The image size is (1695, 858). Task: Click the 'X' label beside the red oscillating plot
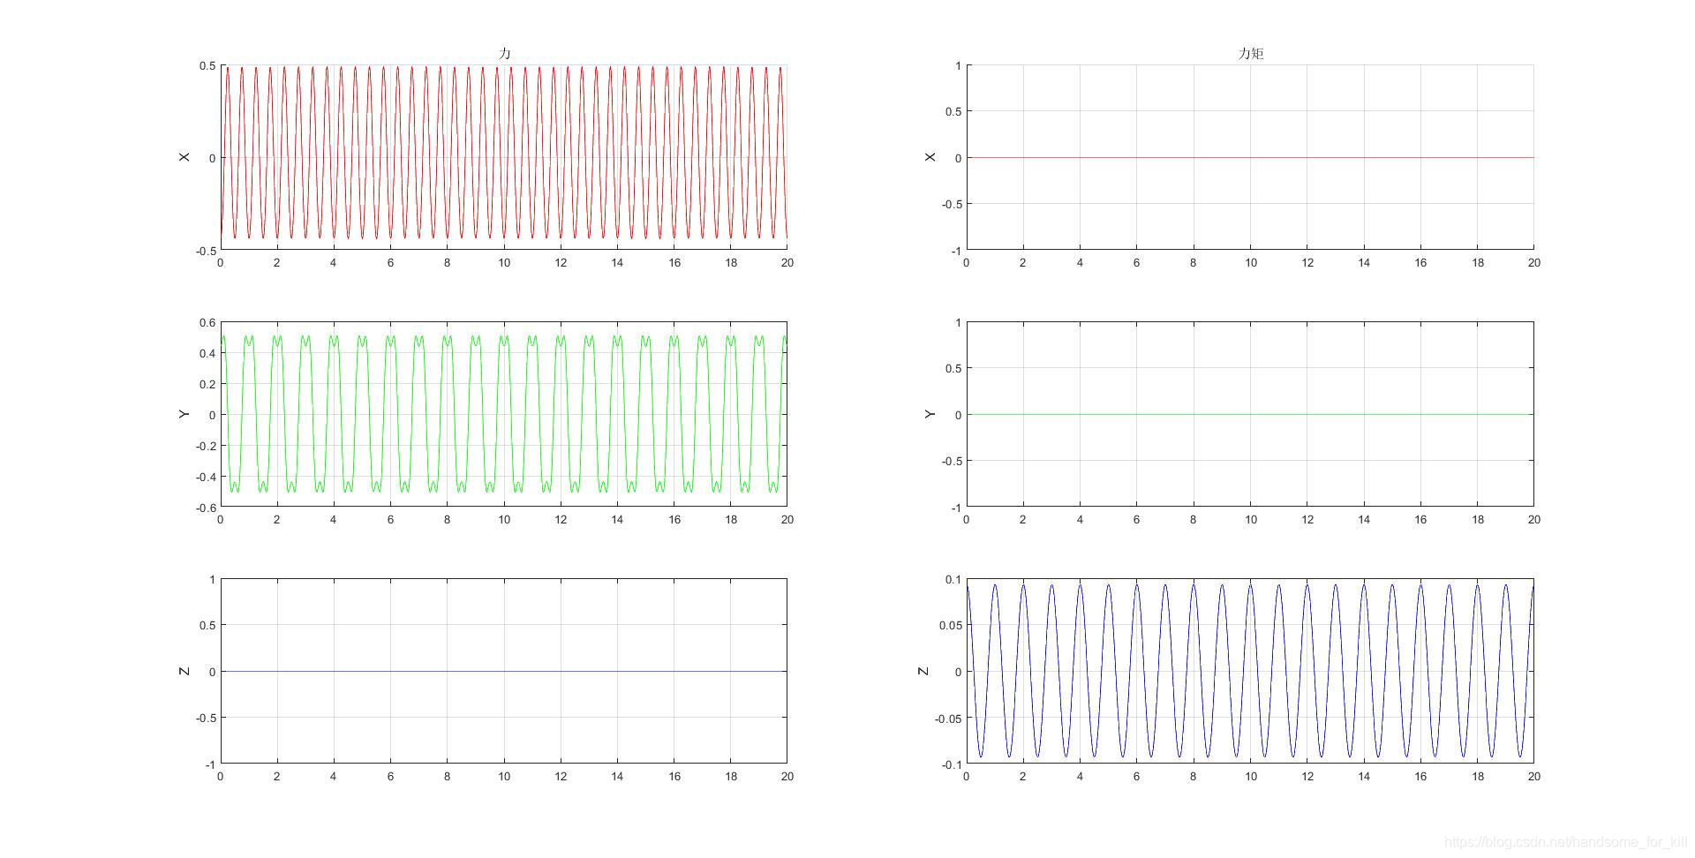[185, 157]
